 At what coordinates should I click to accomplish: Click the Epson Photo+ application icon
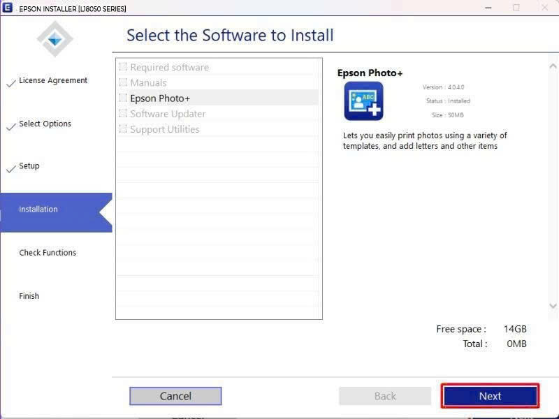[363, 101]
